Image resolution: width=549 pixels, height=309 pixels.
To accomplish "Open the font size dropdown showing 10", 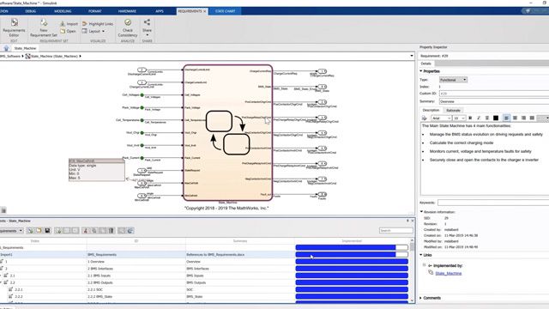I will [x=459, y=118].
